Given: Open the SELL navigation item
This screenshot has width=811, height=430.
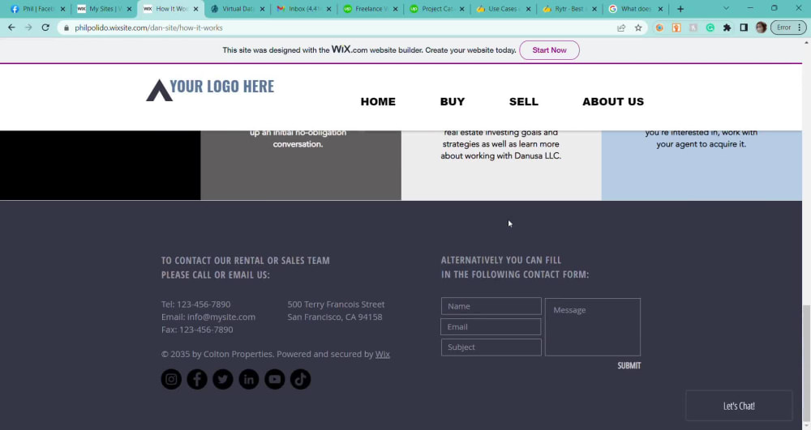Looking at the screenshot, I should coord(523,102).
